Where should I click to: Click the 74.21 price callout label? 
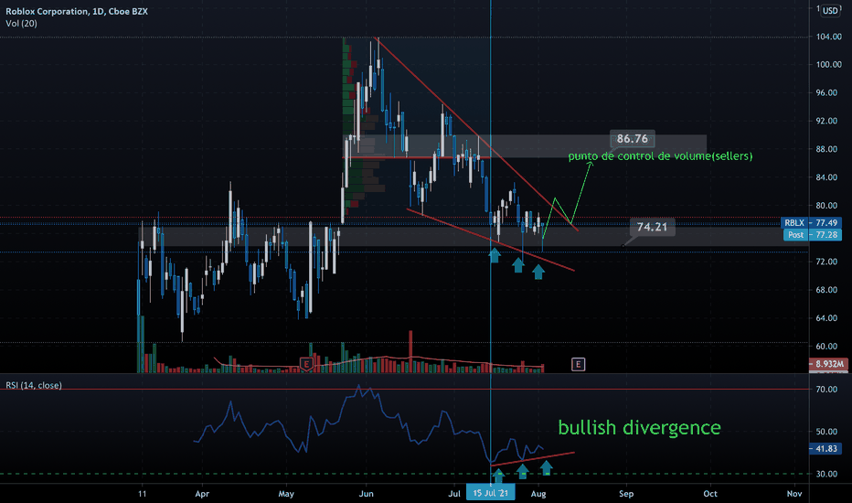coord(652,227)
